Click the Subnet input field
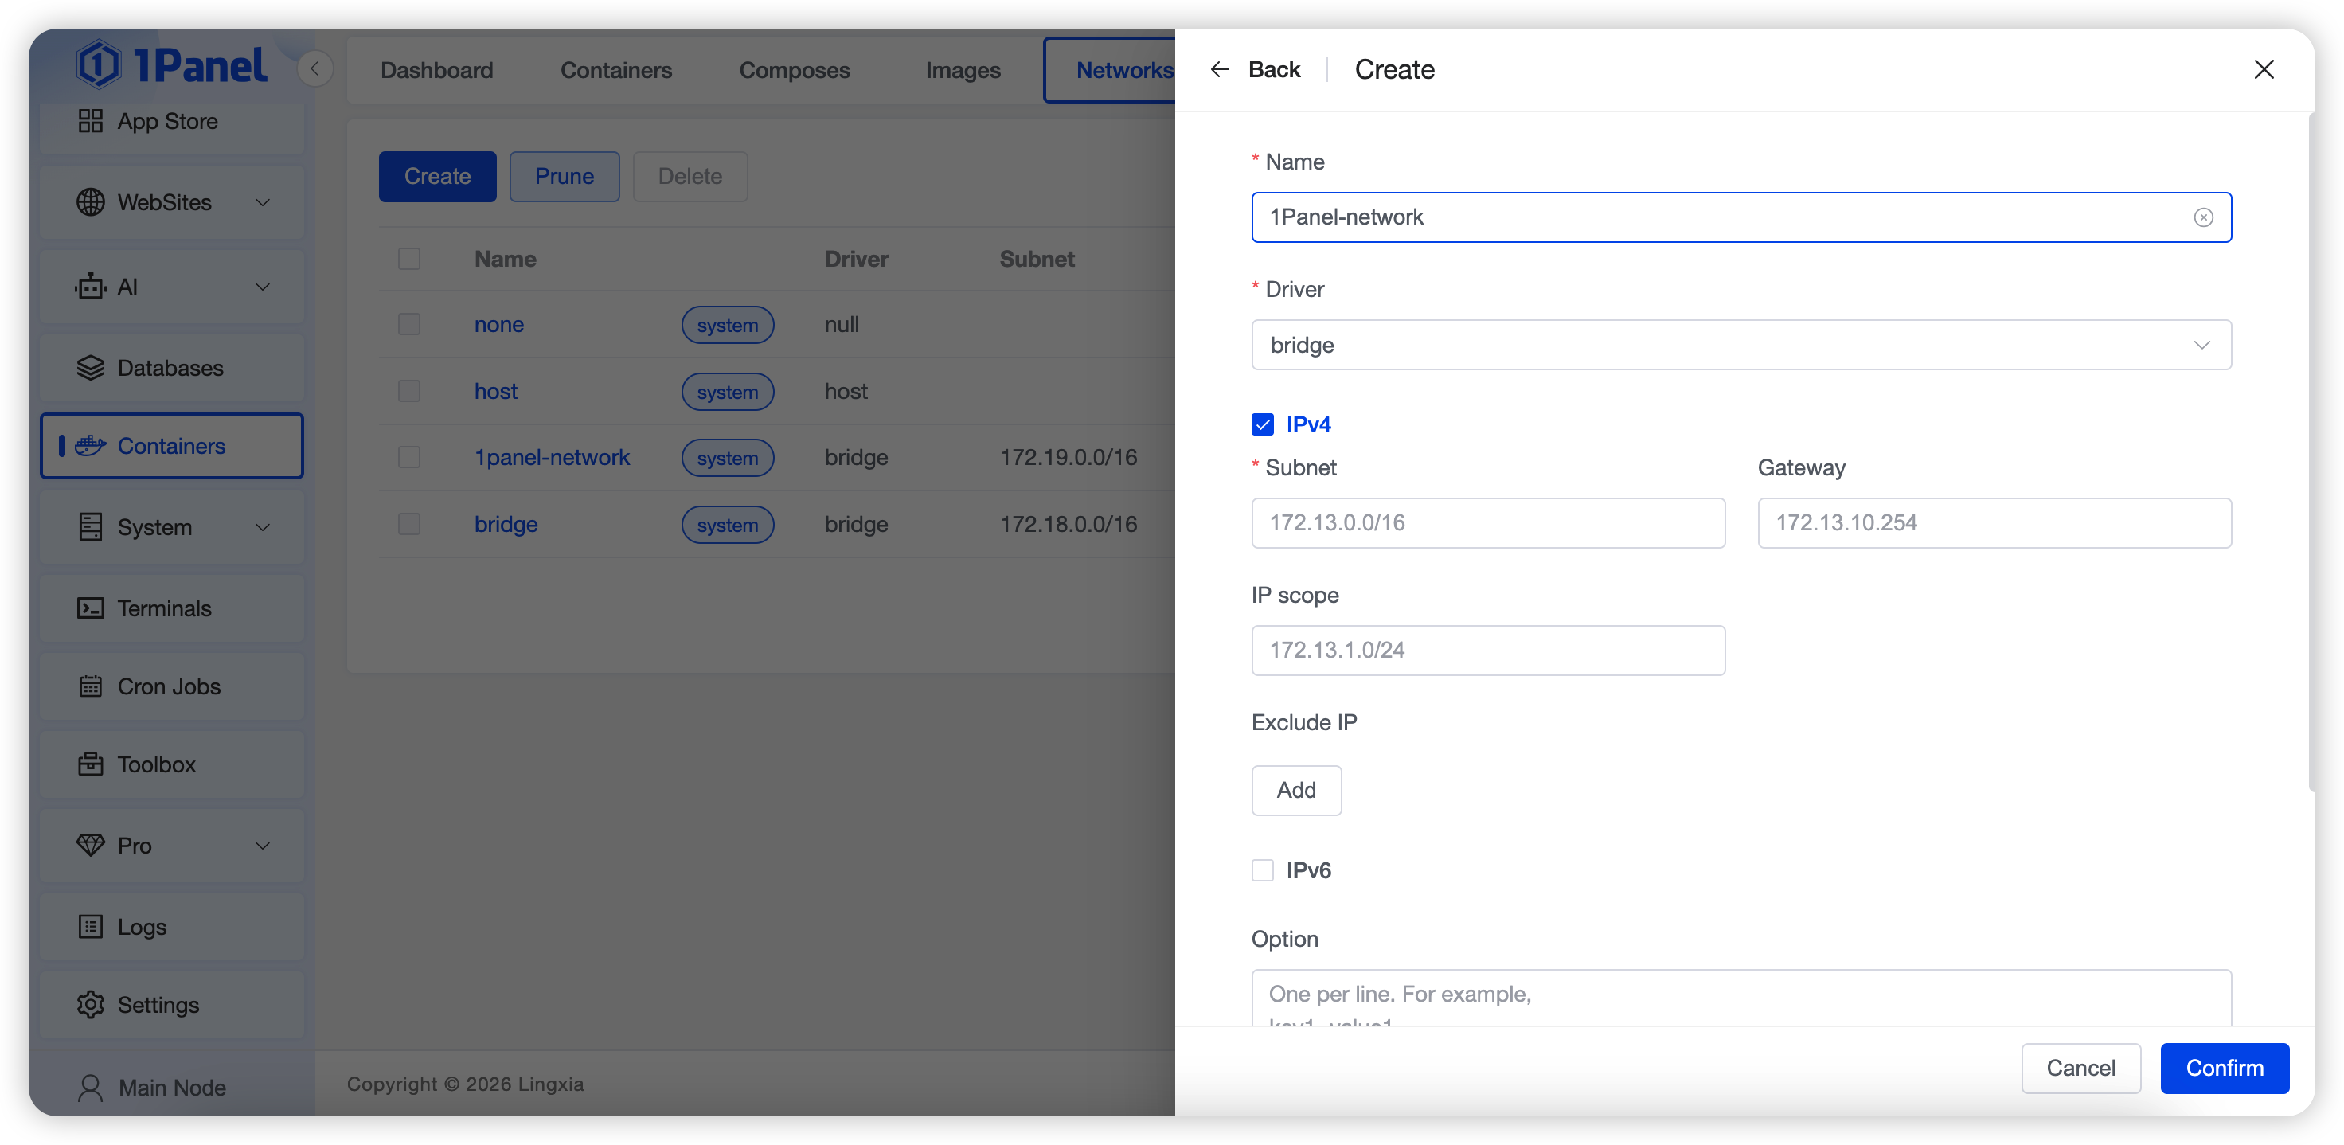 1486,522
